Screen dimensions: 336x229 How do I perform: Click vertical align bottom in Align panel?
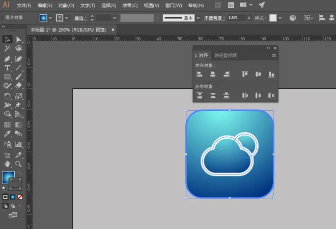[x=271, y=74]
